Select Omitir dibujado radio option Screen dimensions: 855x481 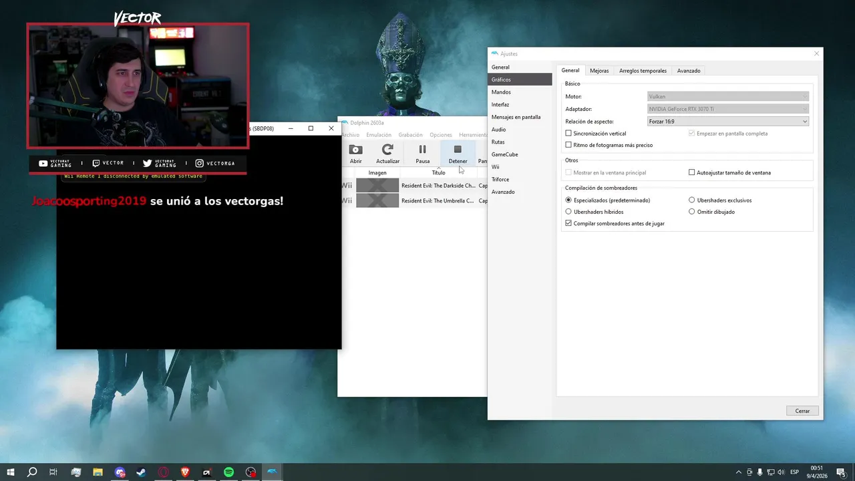(692, 212)
